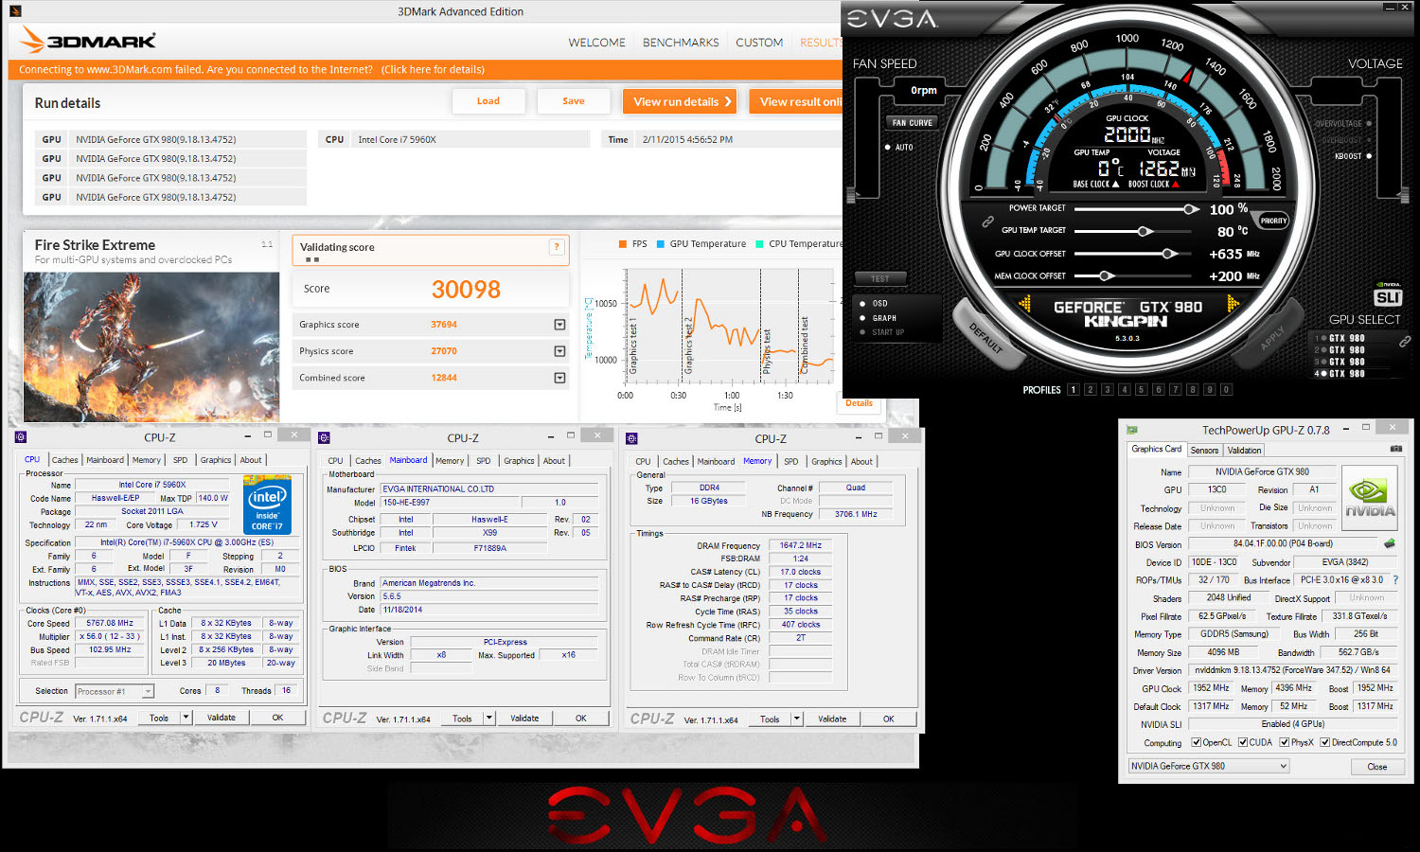
Task: Switch to the Caches tab in the leftmost CPU-Z window
Action: tap(64, 460)
